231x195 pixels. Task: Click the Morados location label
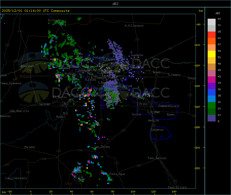click(x=30, y=147)
